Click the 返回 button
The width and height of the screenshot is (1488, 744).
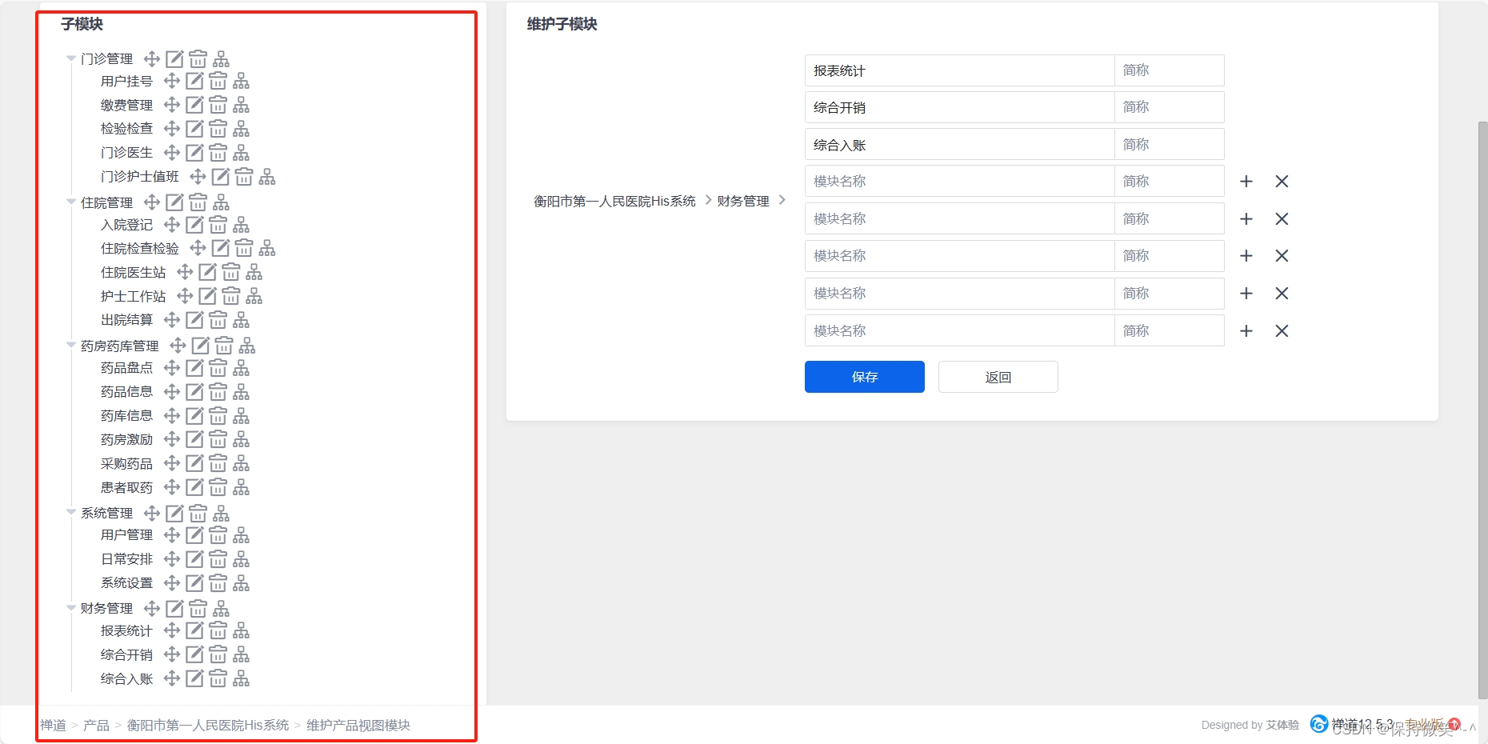998,377
